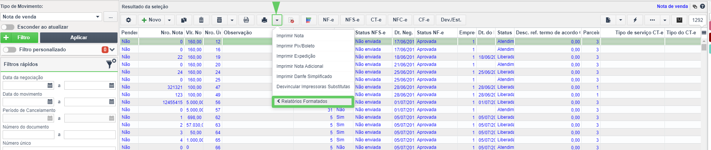Select Imprimir Danfe Simplificado menu entry
Viewport: 711px width, 150px height.
pyautogui.click(x=313, y=77)
